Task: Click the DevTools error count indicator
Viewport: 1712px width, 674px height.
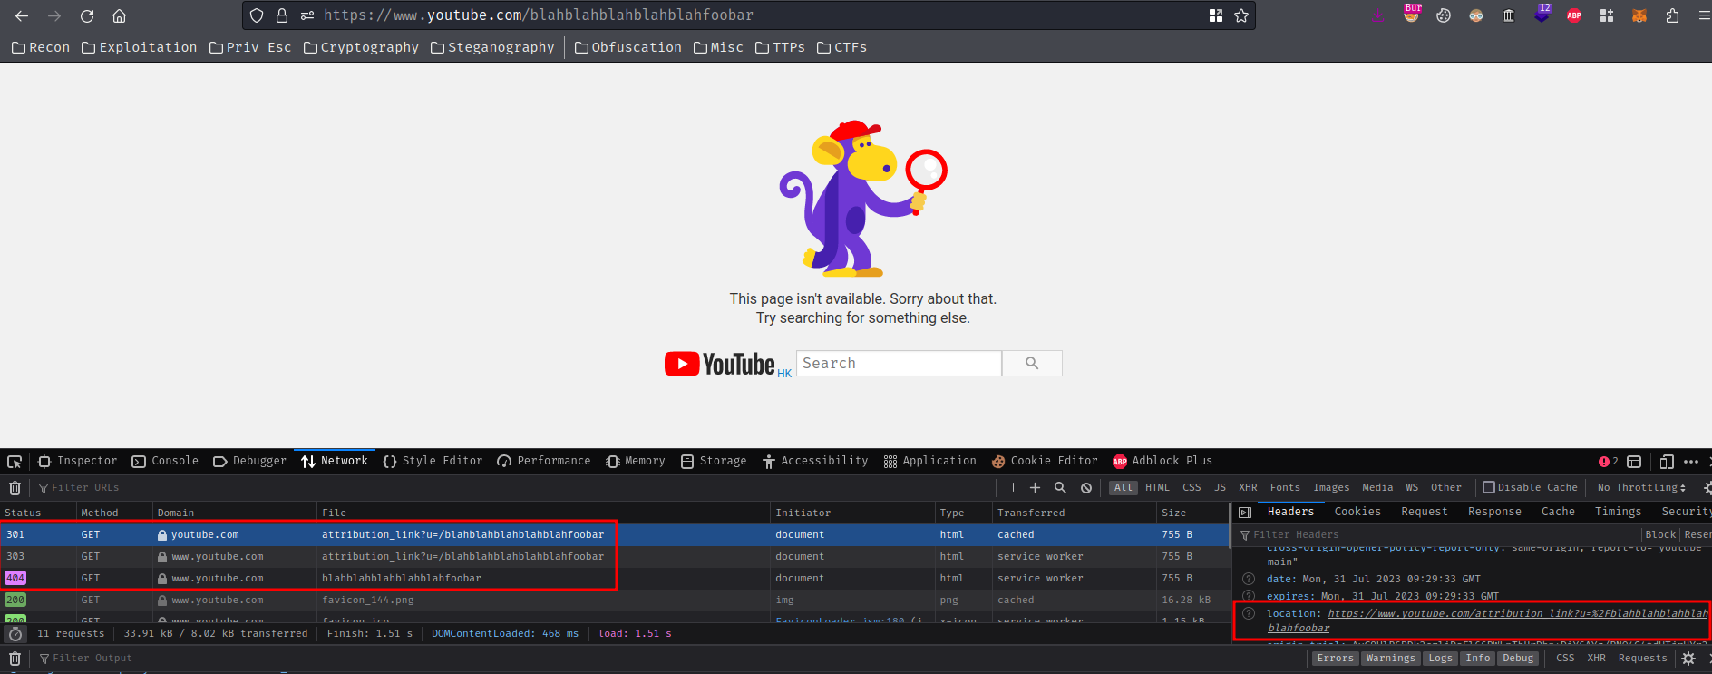Action: 1609,462
